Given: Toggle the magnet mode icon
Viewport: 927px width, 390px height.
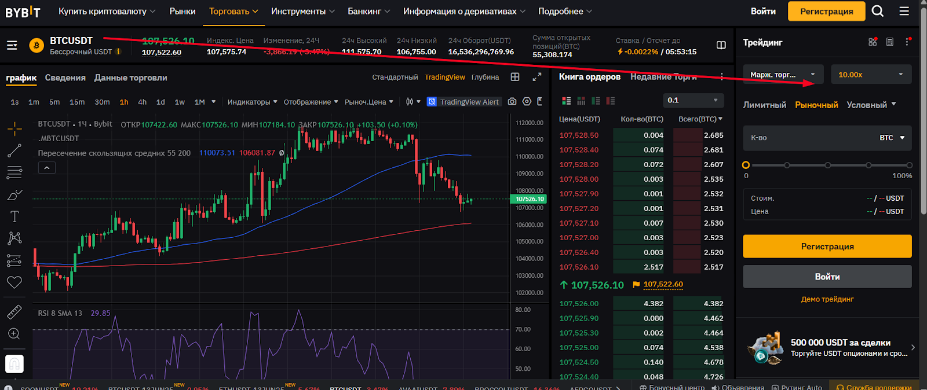Looking at the screenshot, I should (14, 363).
